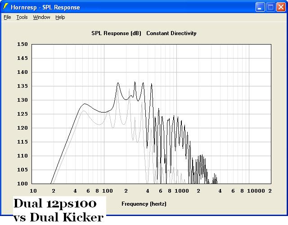This screenshot has height=225, width=288.
Task: Minimize the Hornresp SPL Response window
Action: coord(260,7)
